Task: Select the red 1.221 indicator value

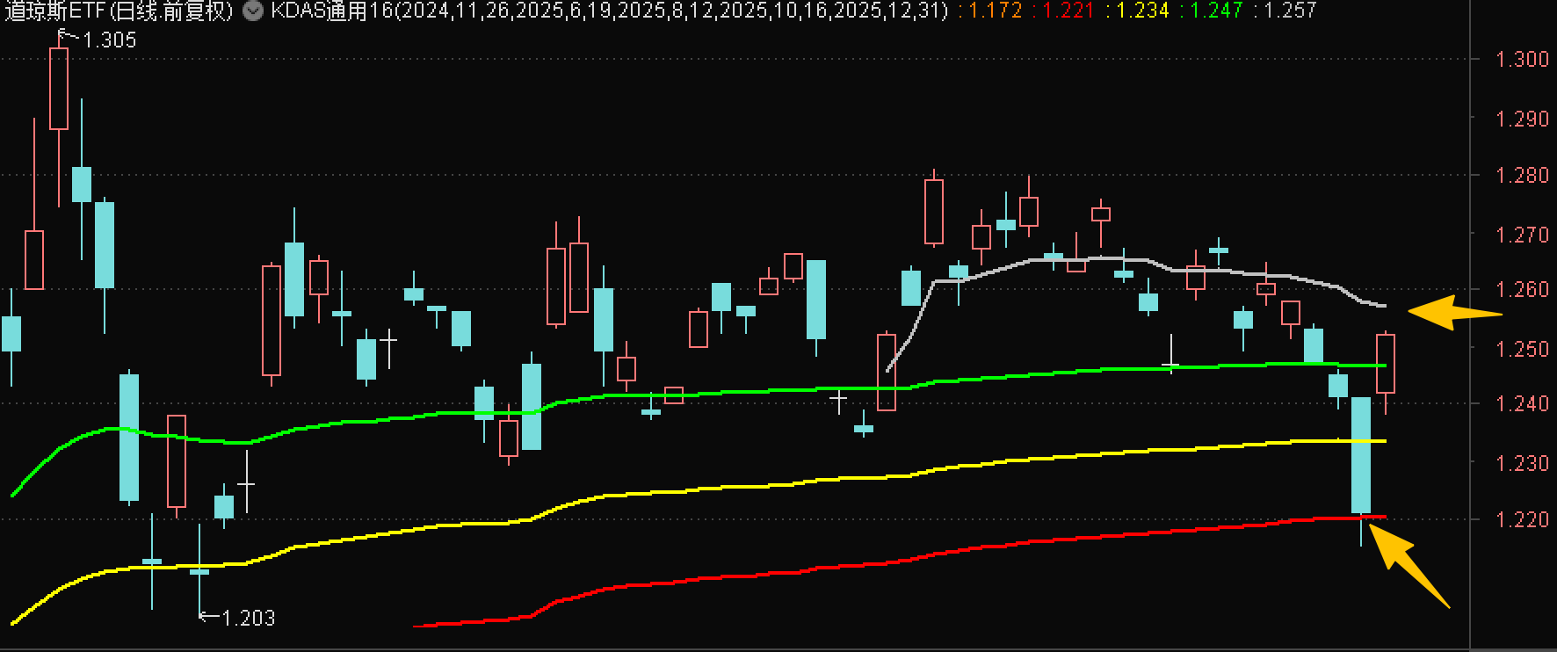Action: click(1066, 11)
